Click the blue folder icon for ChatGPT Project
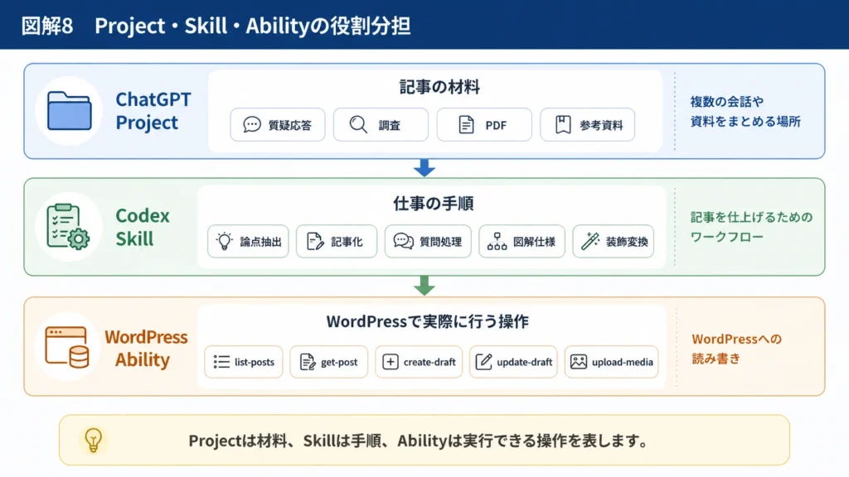This screenshot has width=849, height=477. coord(70,111)
